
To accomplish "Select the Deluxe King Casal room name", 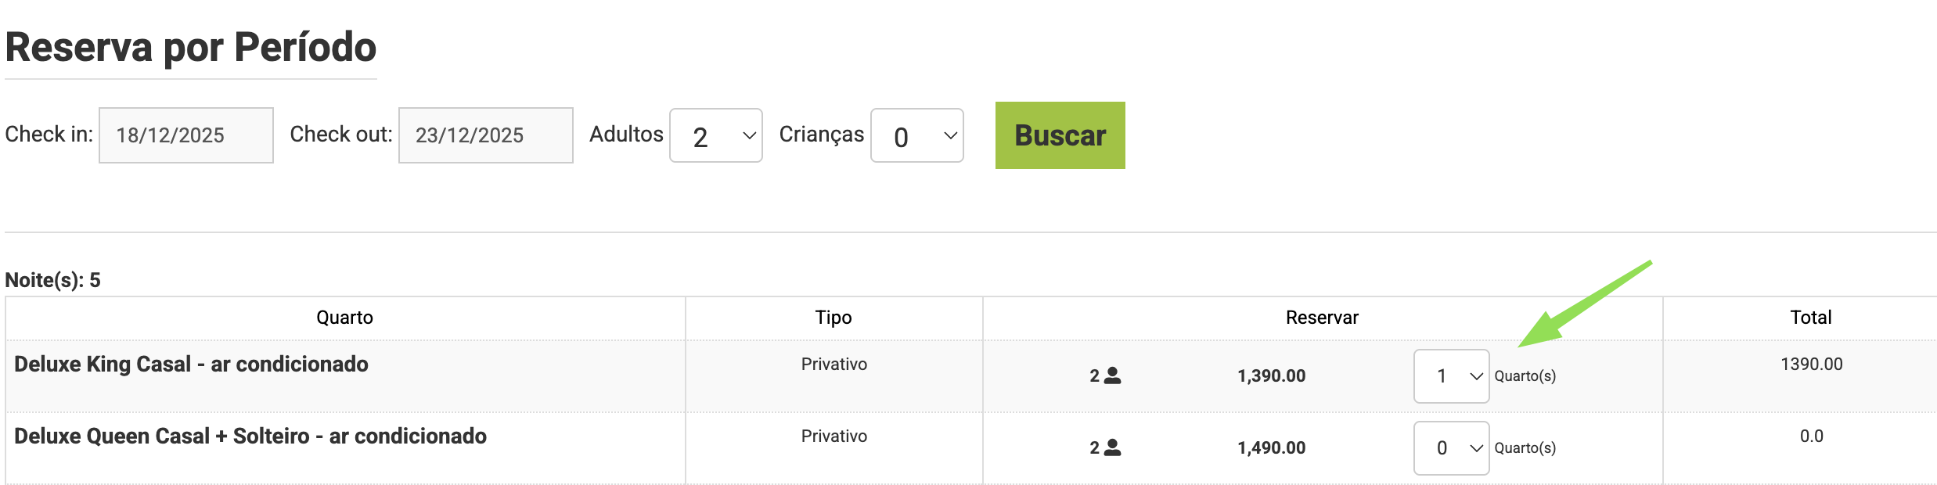I will [x=191, y=365].
